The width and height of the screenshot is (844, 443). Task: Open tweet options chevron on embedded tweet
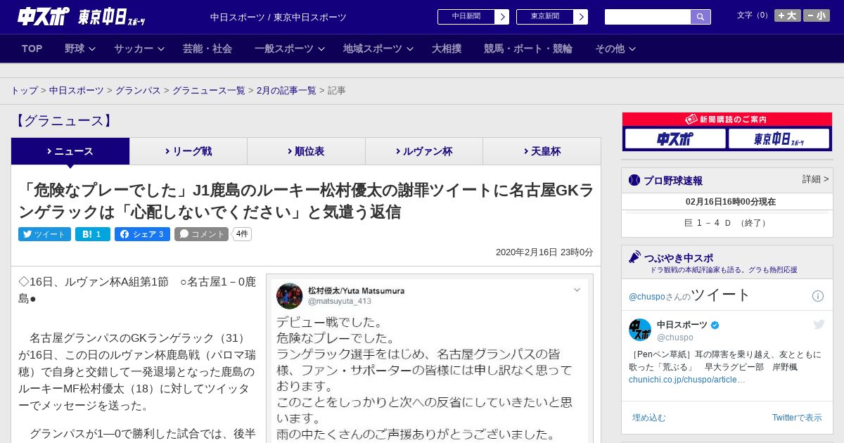tap(577, 290)
